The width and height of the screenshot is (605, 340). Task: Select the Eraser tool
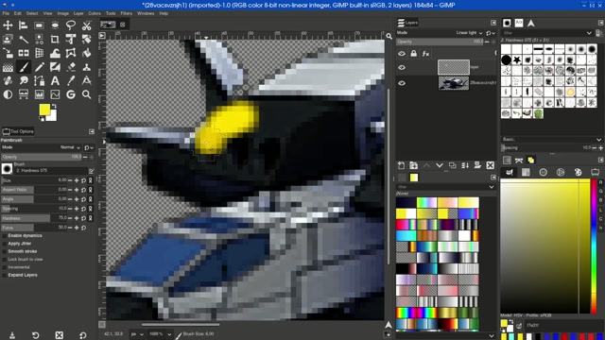(71, 67)
